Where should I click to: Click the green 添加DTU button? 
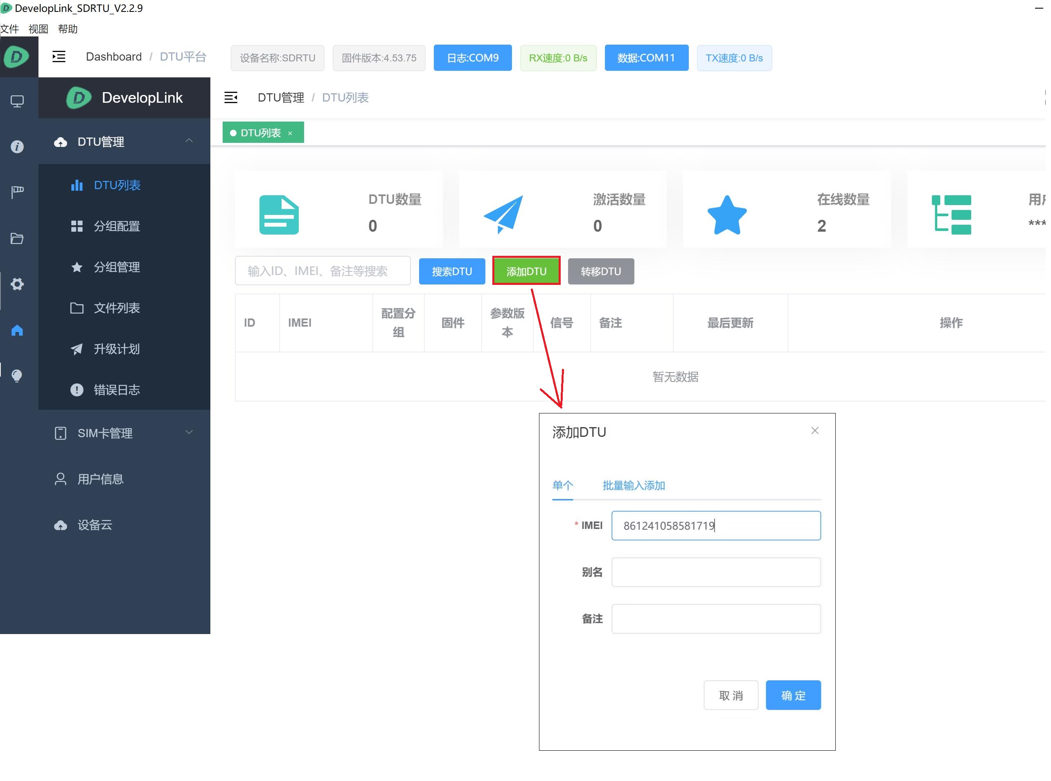tap(526, 272)
